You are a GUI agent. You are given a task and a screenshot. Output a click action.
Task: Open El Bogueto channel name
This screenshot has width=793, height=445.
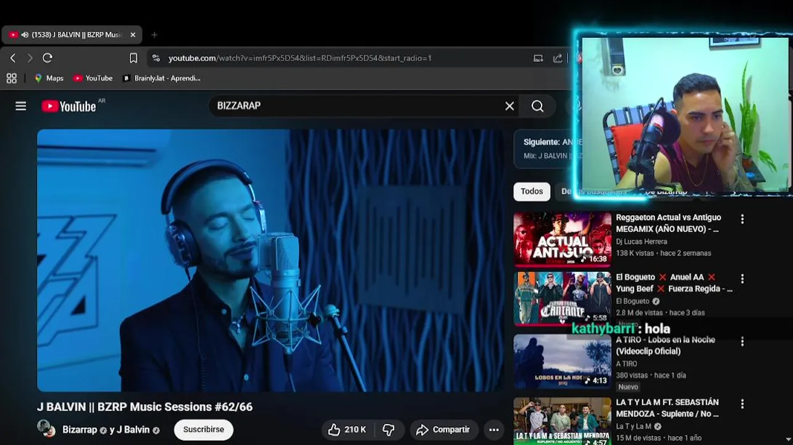[x=632, y=301]
